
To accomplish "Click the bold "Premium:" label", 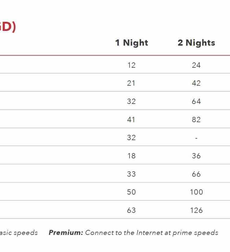I will [66, 233].
